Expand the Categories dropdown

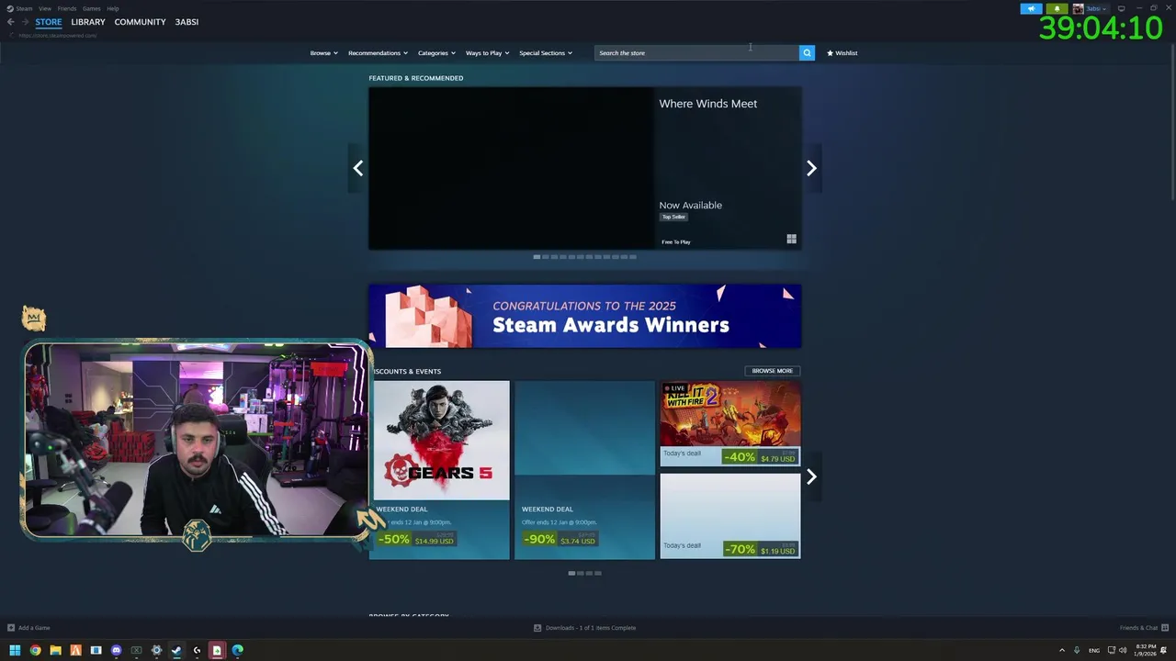tap(436, 53)
